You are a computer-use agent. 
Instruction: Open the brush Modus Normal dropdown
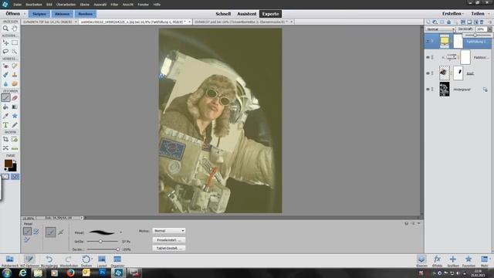click(169, 231)
